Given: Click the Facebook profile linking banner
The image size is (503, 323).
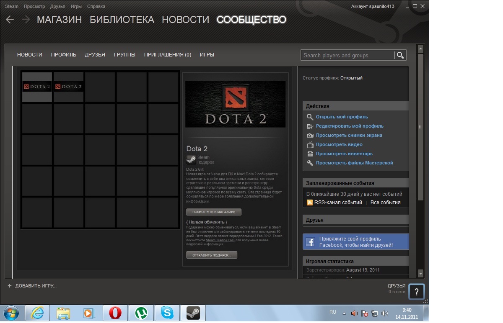Looking at the screenshot, I should [355, 242].
